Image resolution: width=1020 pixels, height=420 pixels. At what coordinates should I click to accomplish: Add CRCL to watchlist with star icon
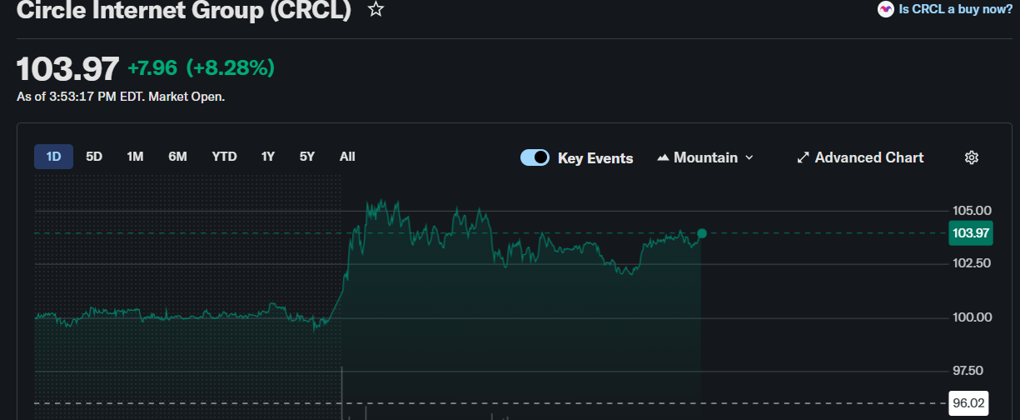[376, 10]
